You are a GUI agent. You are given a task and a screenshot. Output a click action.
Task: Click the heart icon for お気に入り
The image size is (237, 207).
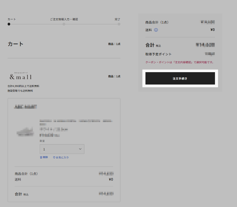pos(54,157)
